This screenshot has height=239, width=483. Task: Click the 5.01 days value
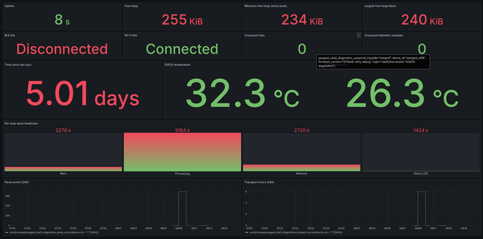point(83,94)
